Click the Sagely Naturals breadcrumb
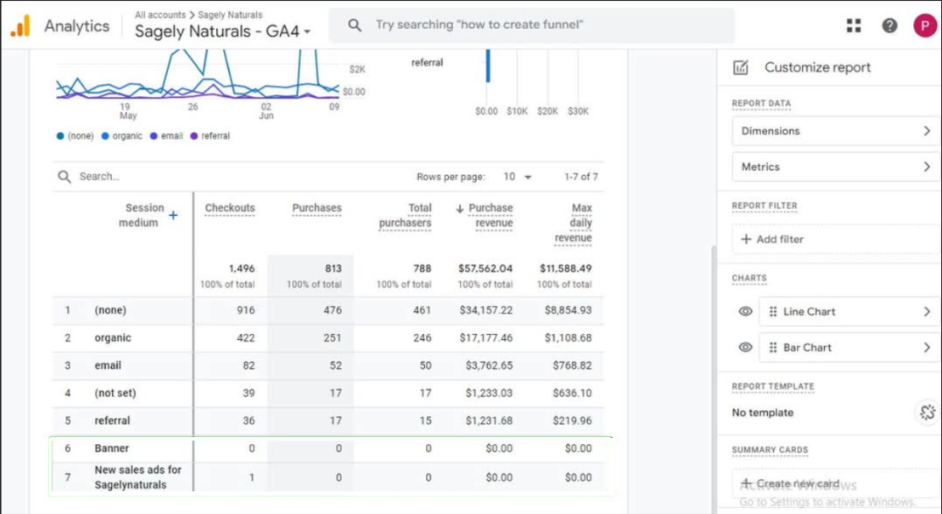Viewport: 942px width, 514px height. click(x=230, y=14)
